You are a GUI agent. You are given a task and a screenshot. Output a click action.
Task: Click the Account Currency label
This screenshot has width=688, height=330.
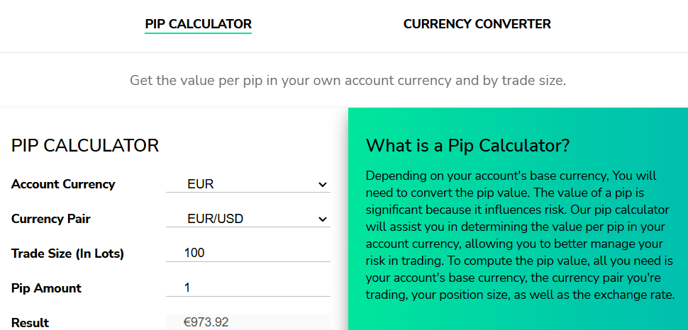pos(63,184)
